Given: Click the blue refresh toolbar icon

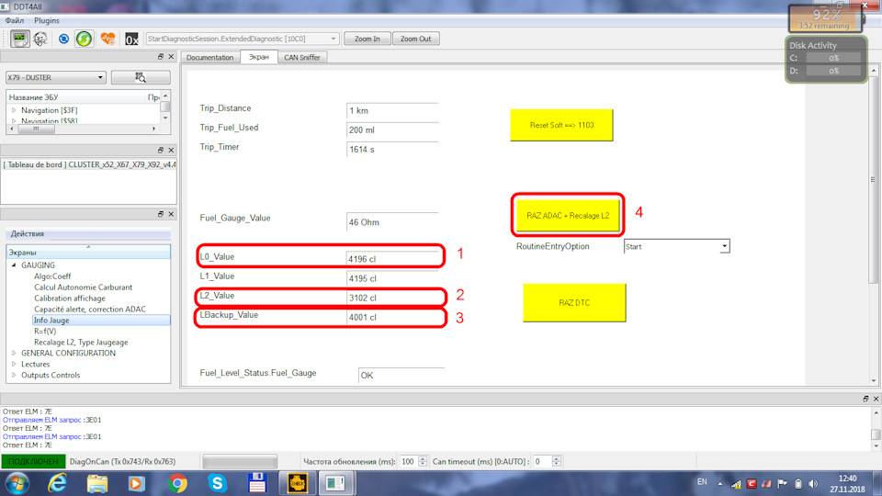Looking at the screenshot, I should (x=63, y=39).
